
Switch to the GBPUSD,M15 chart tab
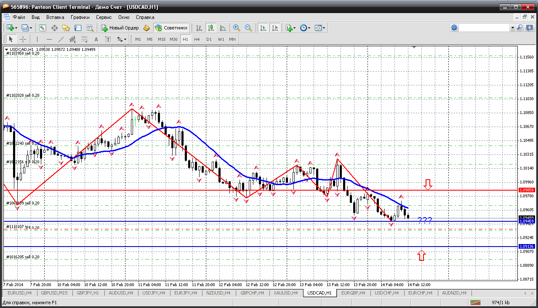tap(54, 293)
